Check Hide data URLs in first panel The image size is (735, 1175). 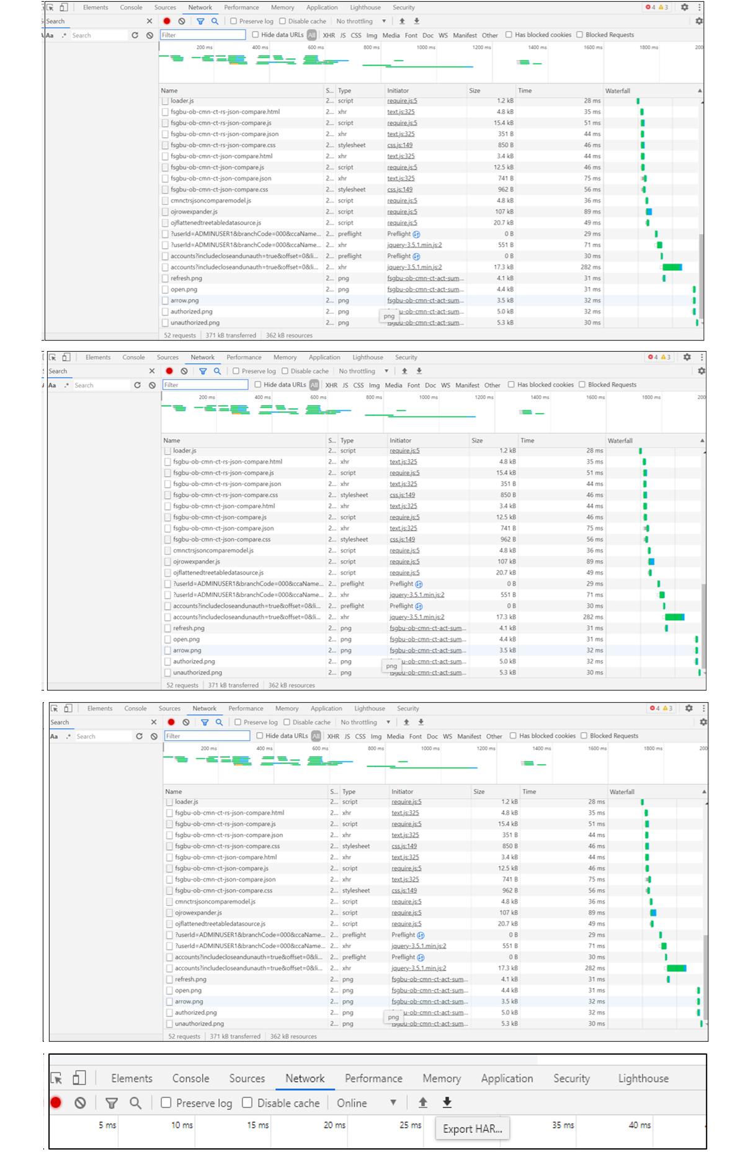point(255,35)
